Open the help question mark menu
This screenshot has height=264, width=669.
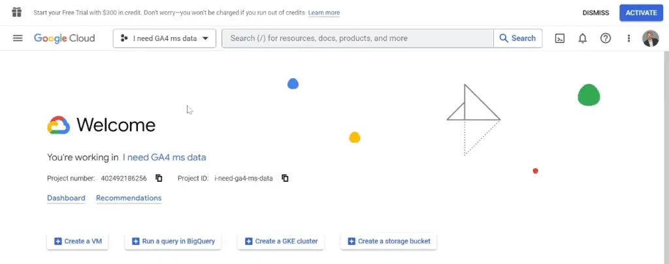coord(606,38)
